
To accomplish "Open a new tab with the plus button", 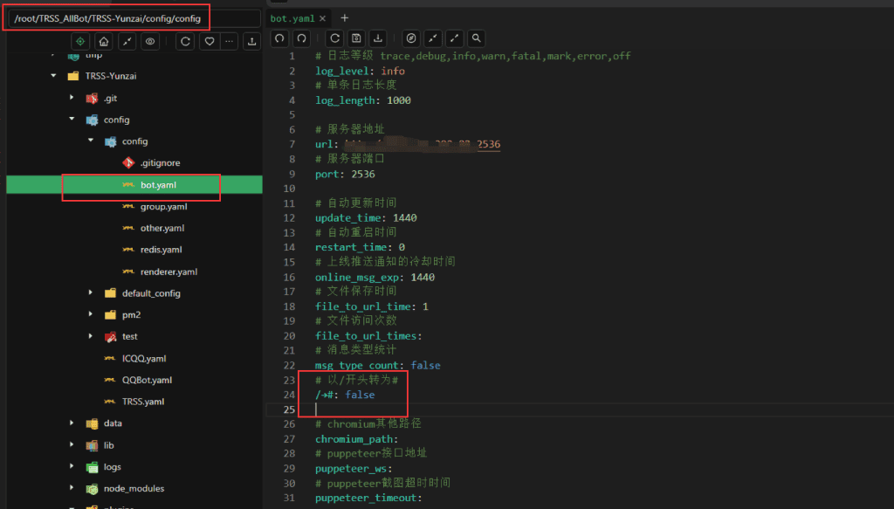I will tap(344, 17).
